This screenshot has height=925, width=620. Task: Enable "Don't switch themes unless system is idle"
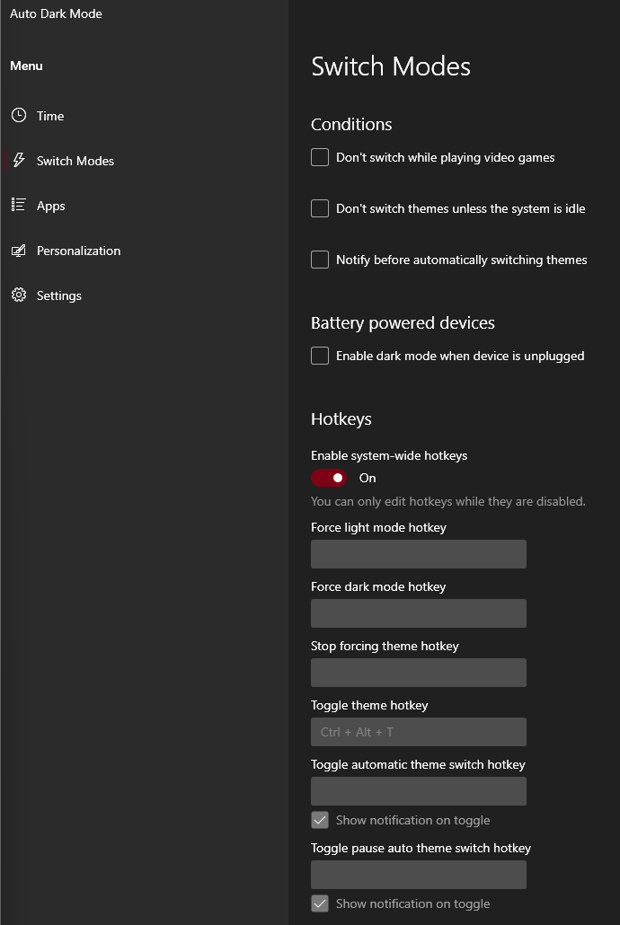pyautogui.click(x=320, y=208)
